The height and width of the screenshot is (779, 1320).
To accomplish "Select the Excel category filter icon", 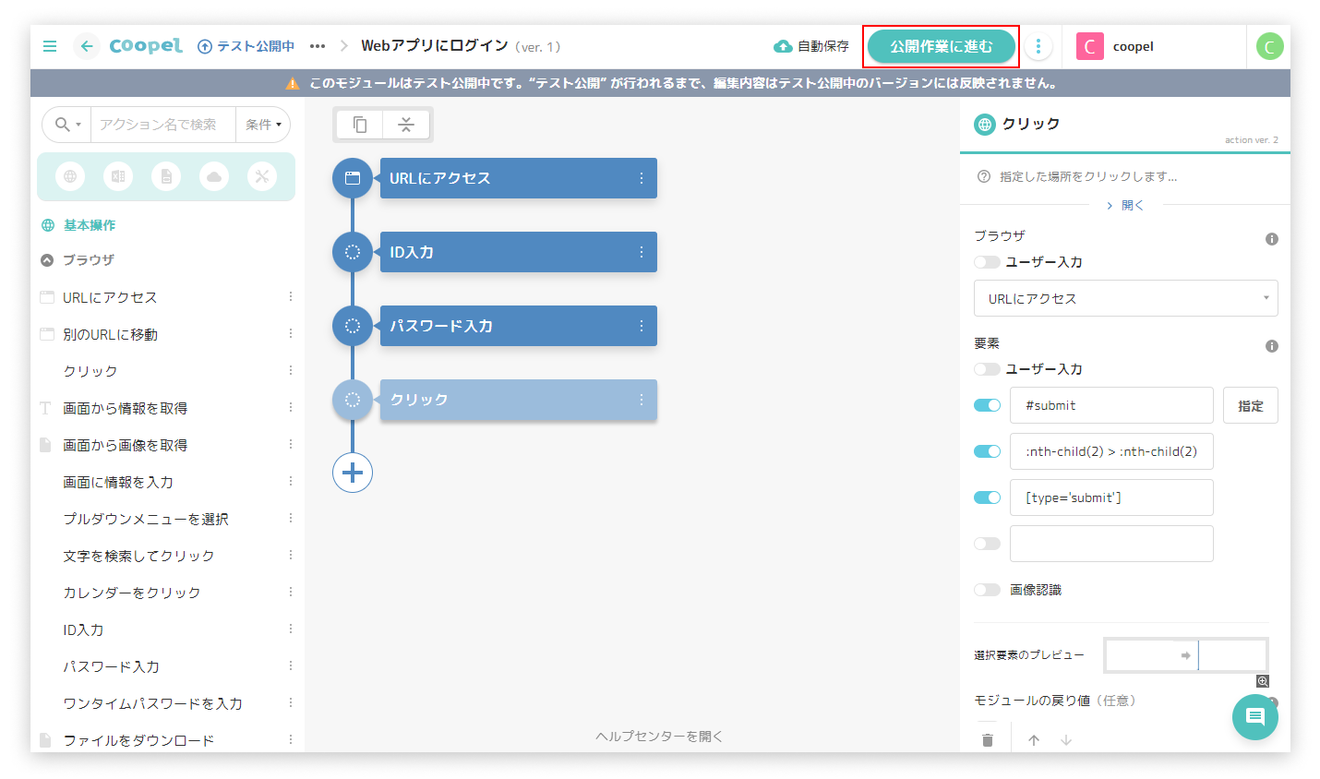I will pyautogui.click(x=118, y=176).
